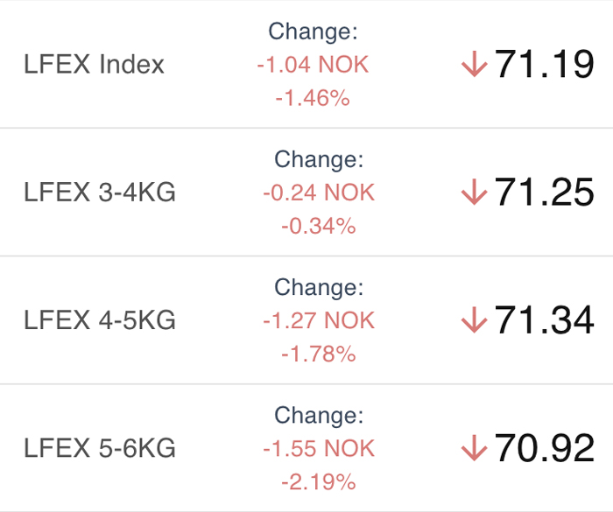Image resolution: width=613 pixels, height=512 pixels.
Task: Open the LFEX Index row
Action: 306,64
